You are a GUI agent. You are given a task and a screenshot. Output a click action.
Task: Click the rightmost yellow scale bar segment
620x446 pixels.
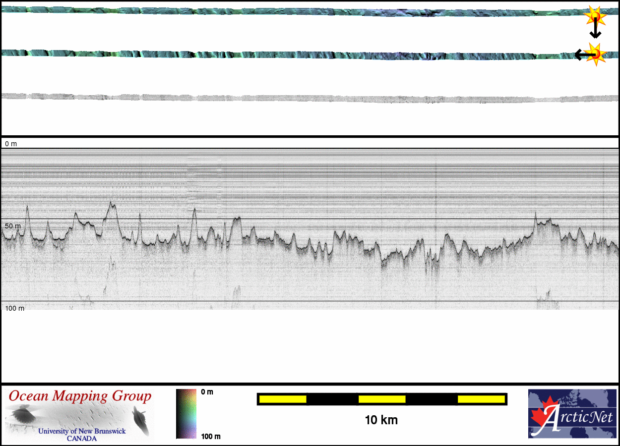[481, 399]
